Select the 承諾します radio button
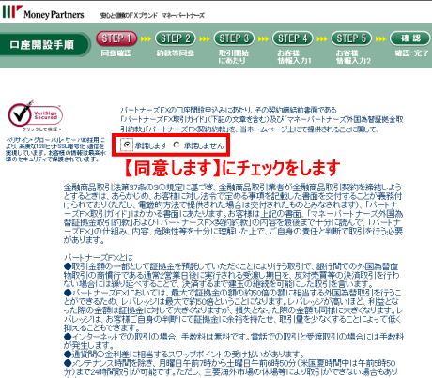Viewport: 432px width, 378px height. pyautogui.click(x=127, y=144)
